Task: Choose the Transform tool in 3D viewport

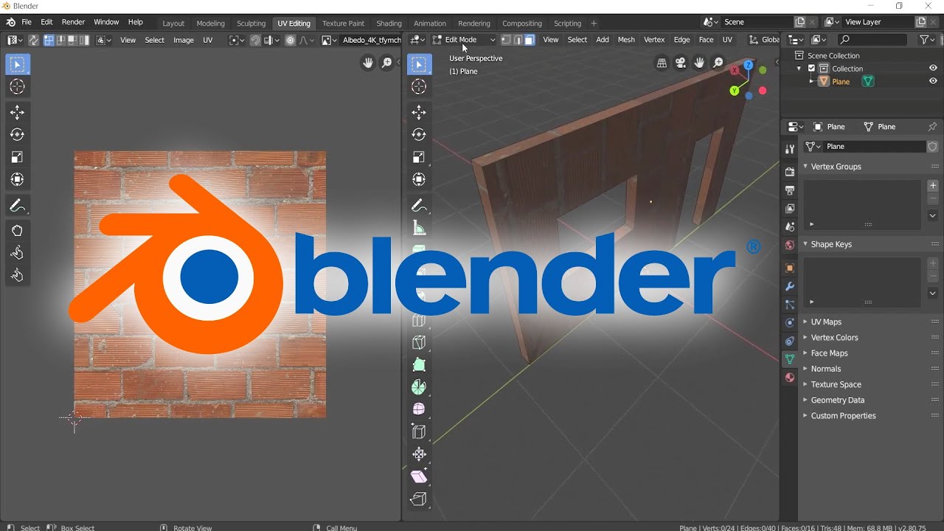Action: (x=419, y=179)
